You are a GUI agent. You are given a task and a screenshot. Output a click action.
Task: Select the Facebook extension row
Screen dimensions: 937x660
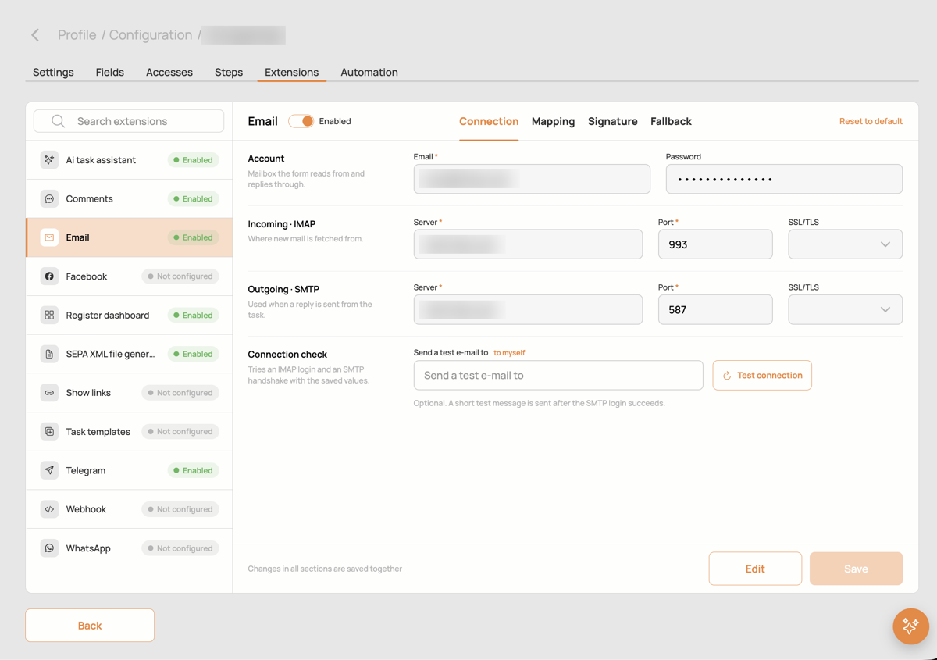tap(129, 276)
